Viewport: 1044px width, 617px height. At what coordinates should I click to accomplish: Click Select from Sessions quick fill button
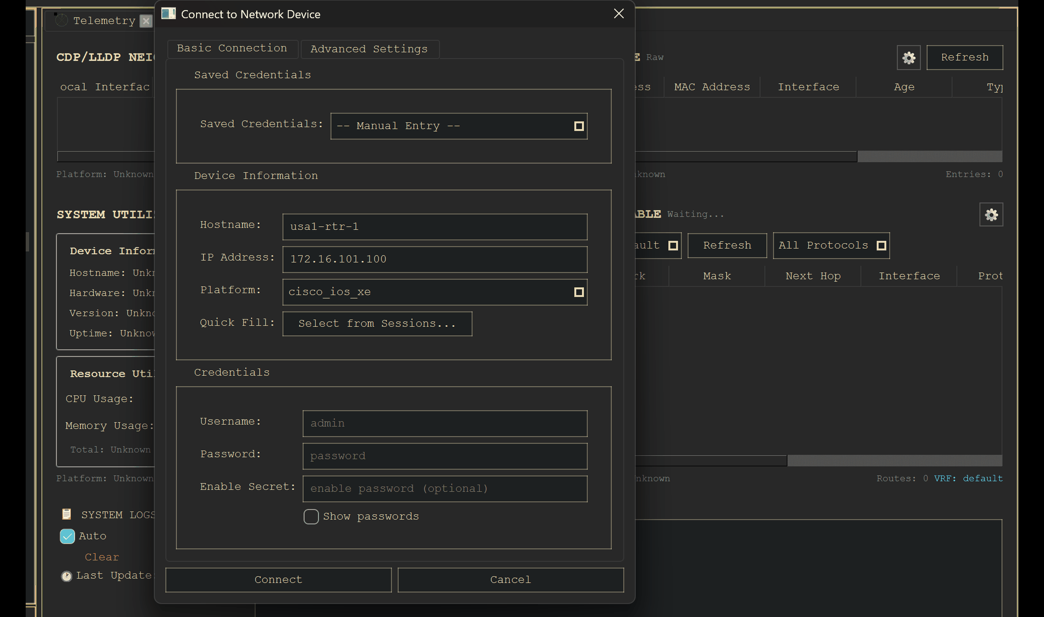tap(377, 324)
